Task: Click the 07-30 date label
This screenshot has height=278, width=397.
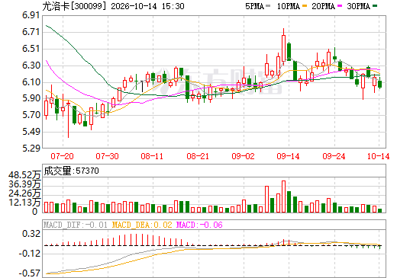Action: coord(107,156)
